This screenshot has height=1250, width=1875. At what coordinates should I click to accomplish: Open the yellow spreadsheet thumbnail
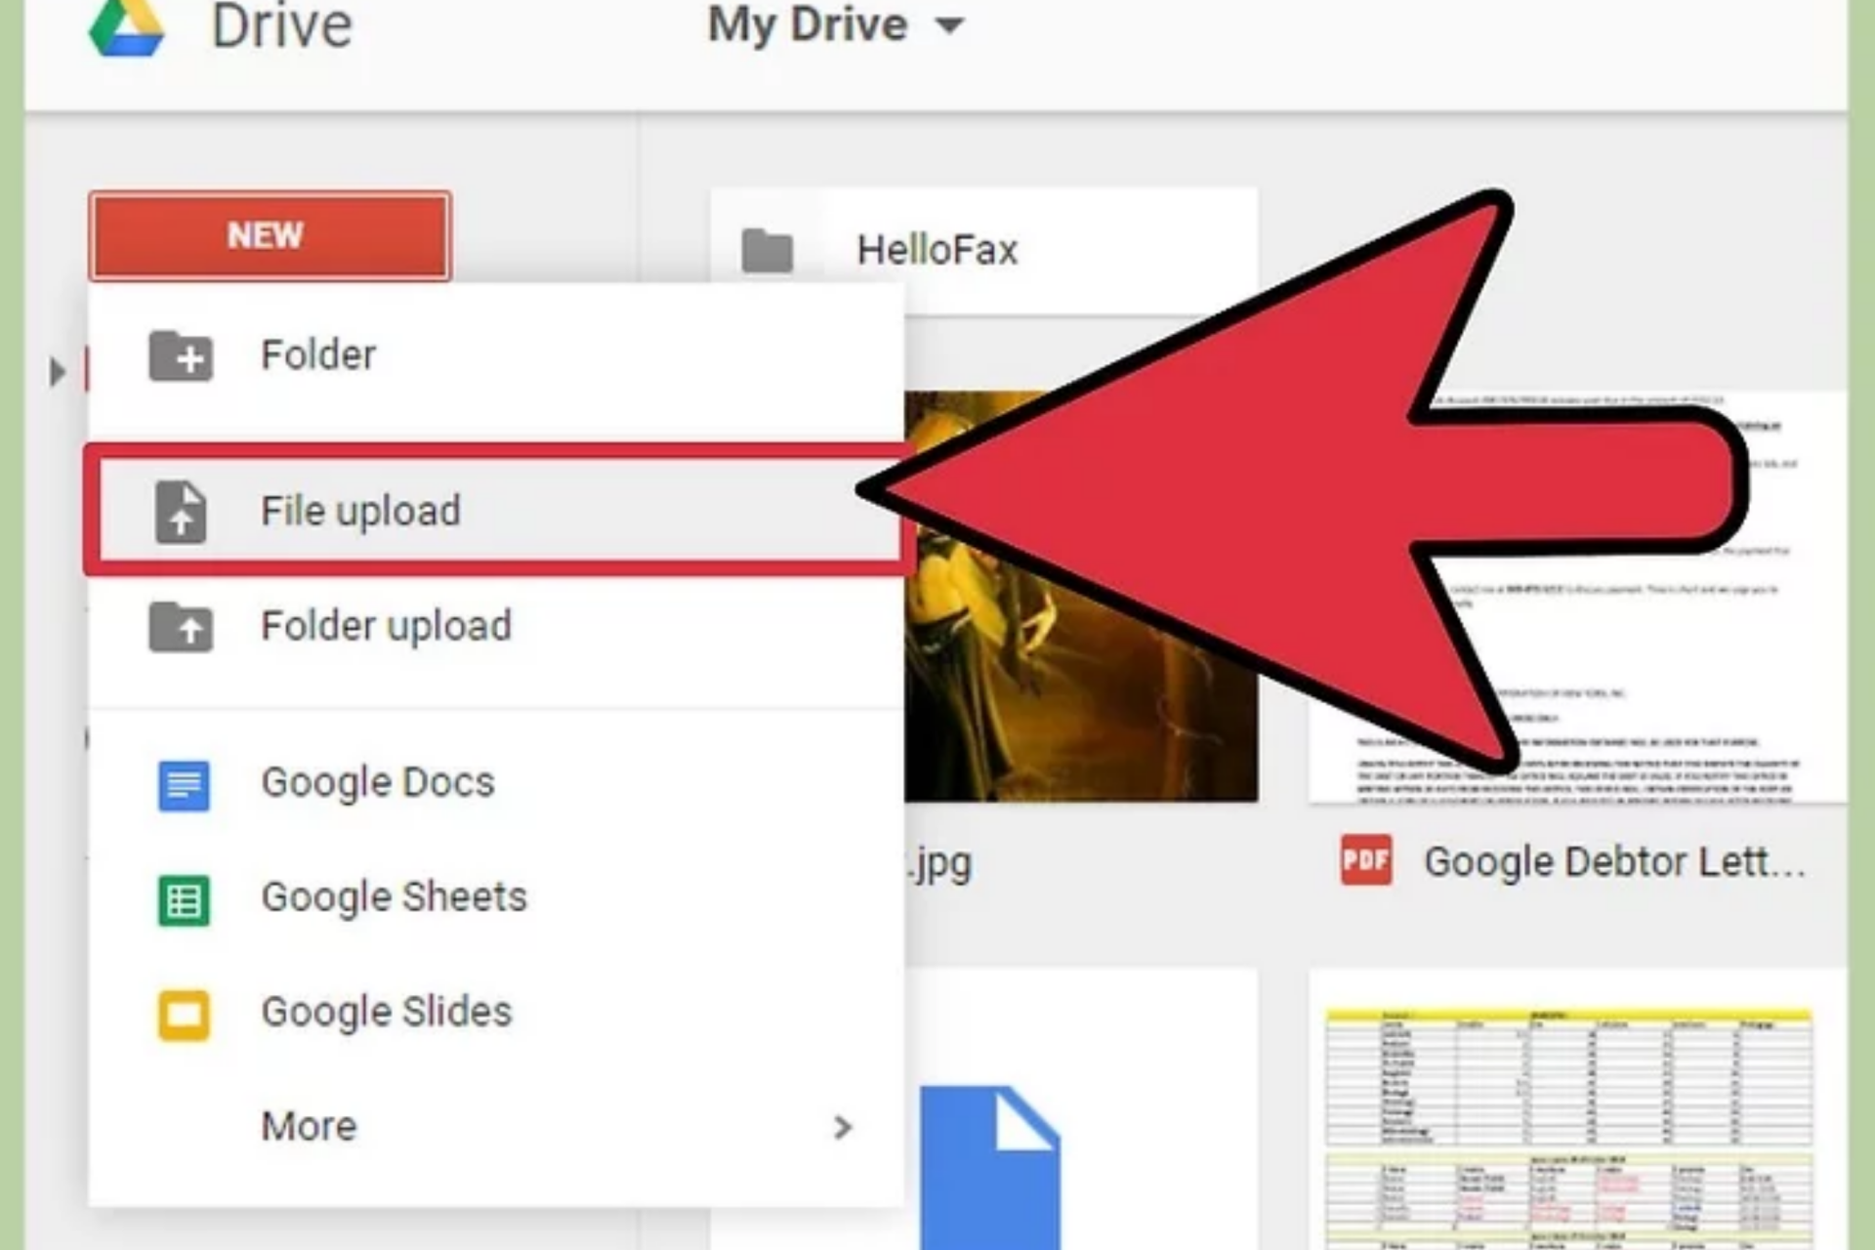(x=1568, y=1123)
